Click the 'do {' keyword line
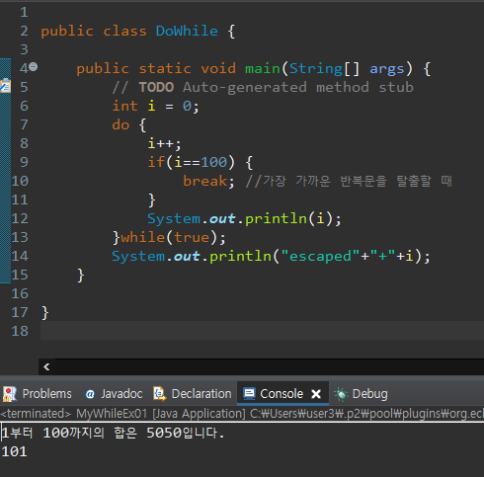 (128, 125)
